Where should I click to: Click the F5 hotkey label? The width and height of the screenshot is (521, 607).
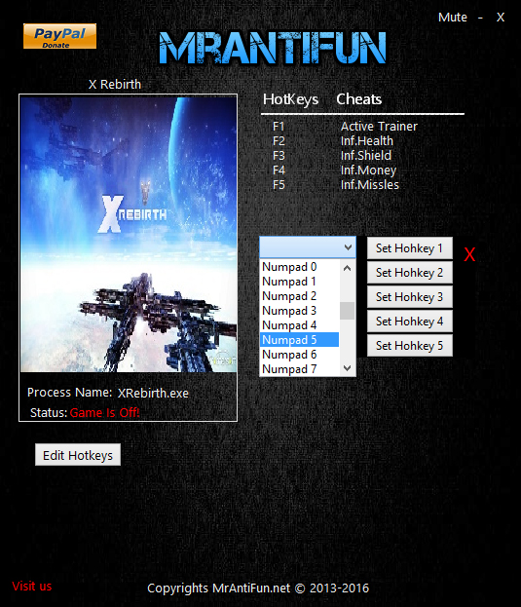(279, 185)
